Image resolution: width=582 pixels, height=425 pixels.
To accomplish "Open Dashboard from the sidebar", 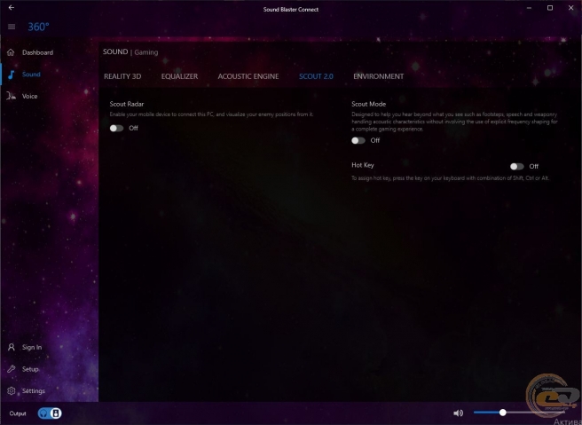I will pyautogui.click(x=37, y=52).
